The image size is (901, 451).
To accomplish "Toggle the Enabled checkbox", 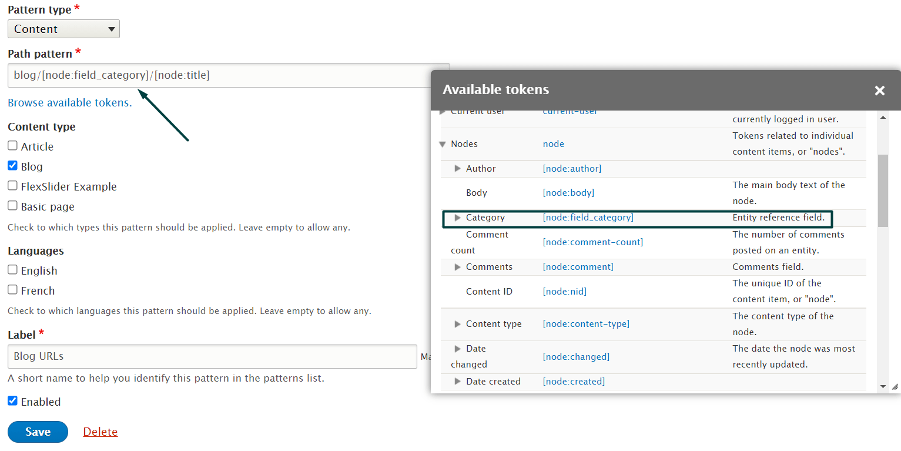I will click(x=12, y=401).
